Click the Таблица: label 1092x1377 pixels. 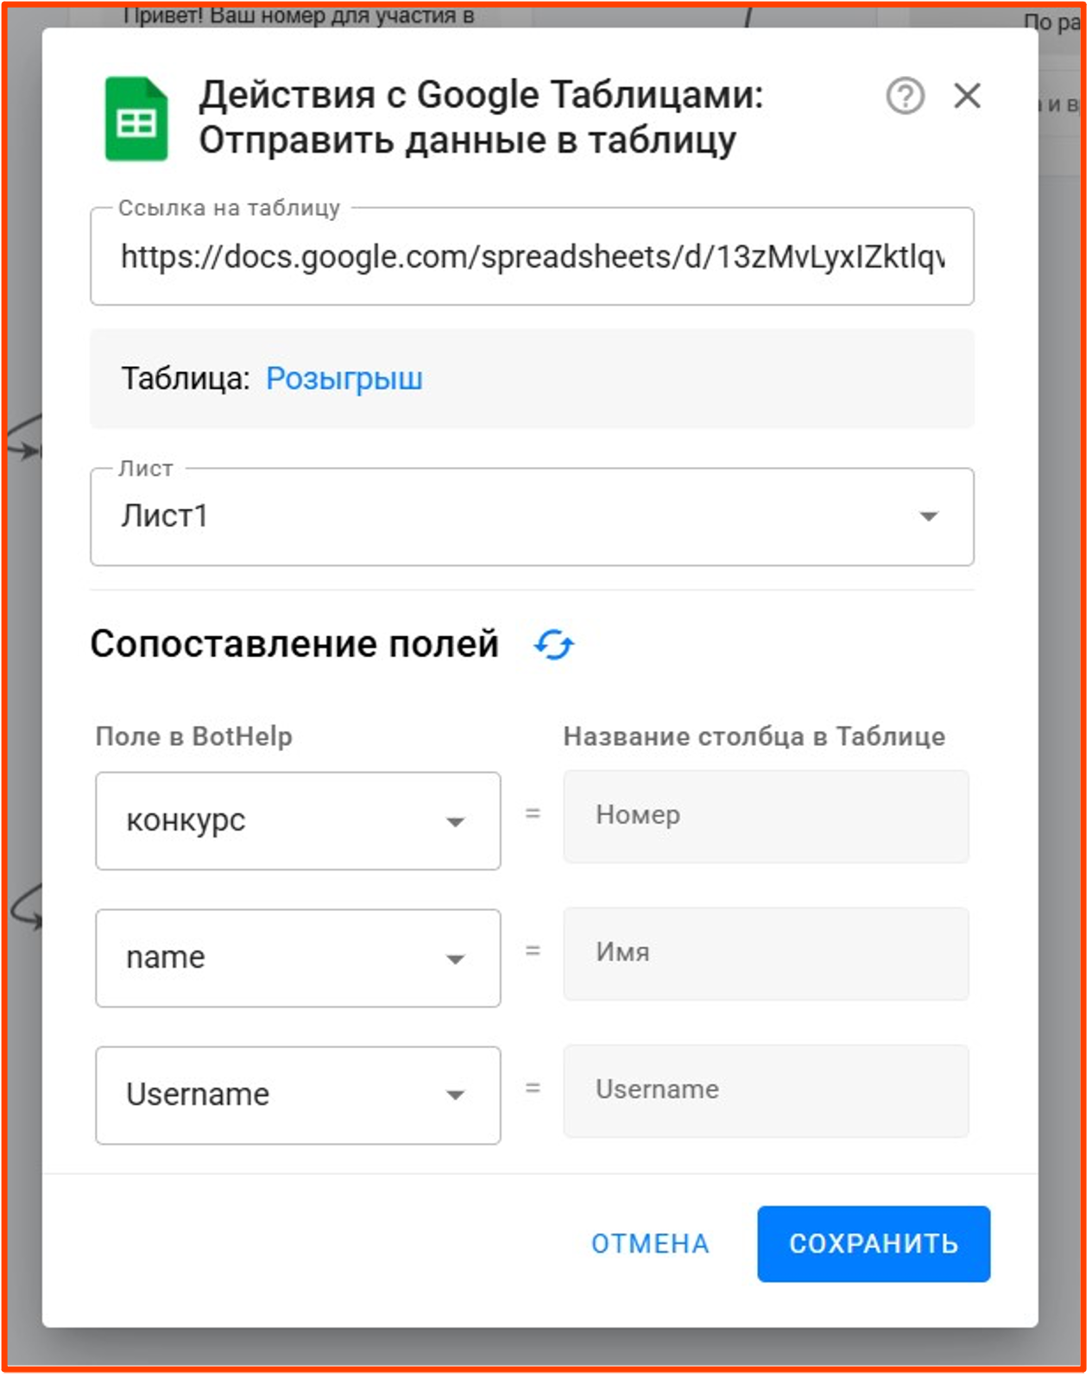pos(186,379)
